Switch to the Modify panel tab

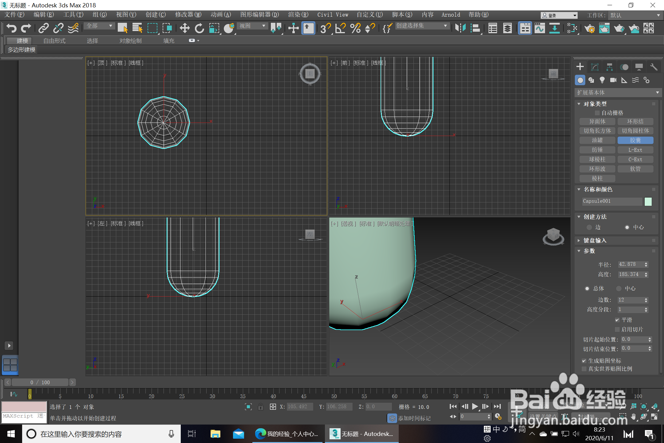click(x=595, y=67)
